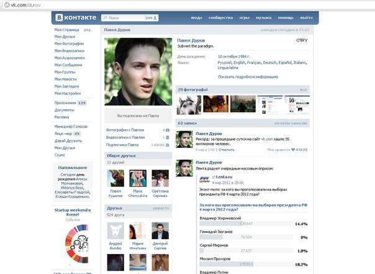Open Менеджер Голосов app link
This screenshot has height=274, width=375.
tap(71, 127)
